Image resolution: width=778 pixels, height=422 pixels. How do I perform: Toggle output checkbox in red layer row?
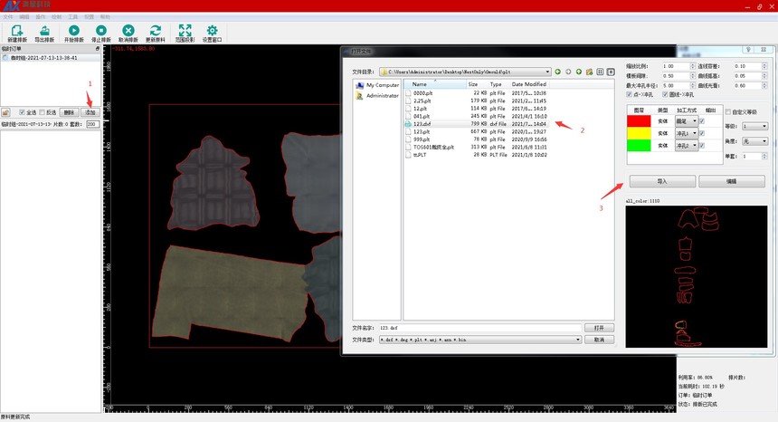click(x=702, y=121)
